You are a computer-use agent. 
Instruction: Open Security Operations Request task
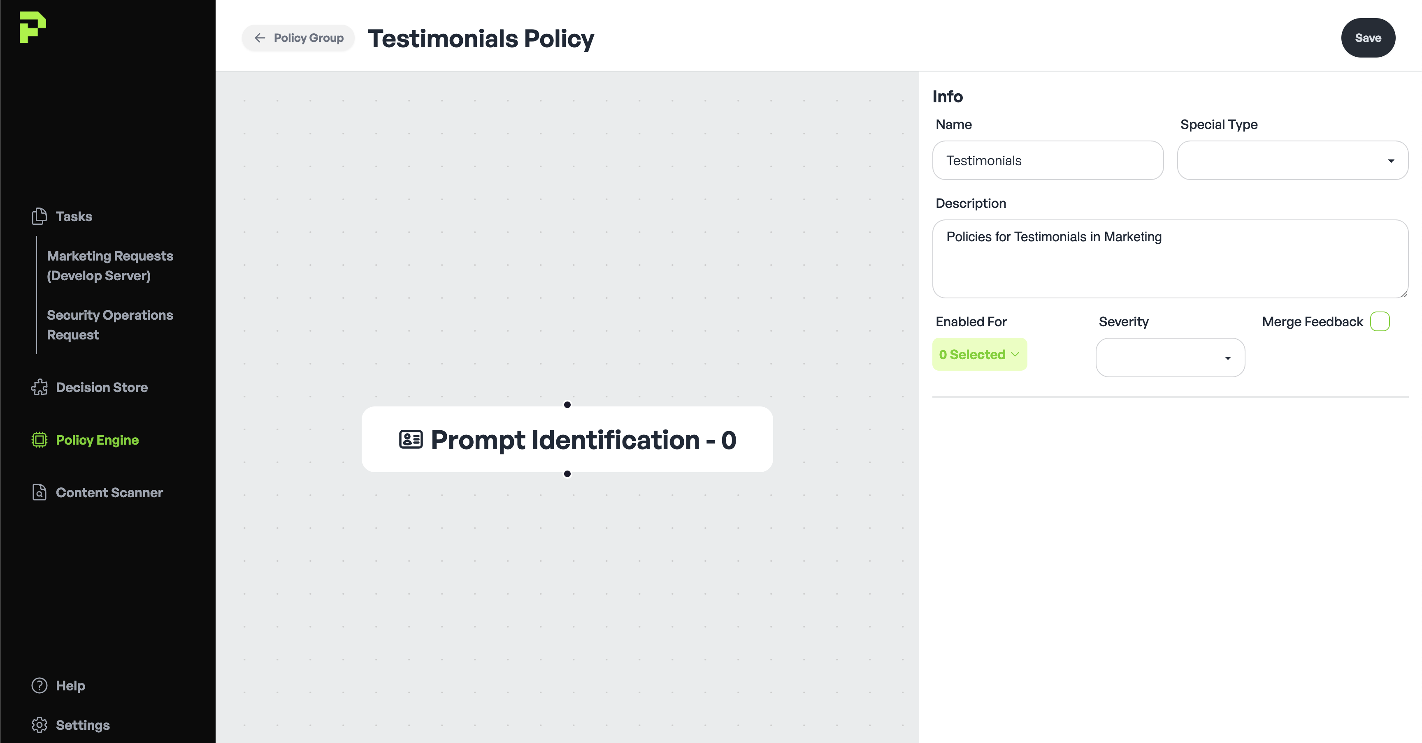110,325
